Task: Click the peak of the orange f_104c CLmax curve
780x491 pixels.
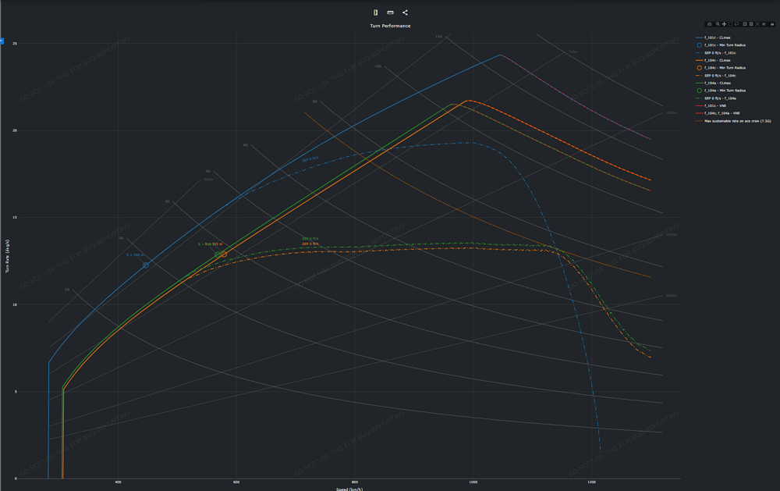Action: coord(468,101)
